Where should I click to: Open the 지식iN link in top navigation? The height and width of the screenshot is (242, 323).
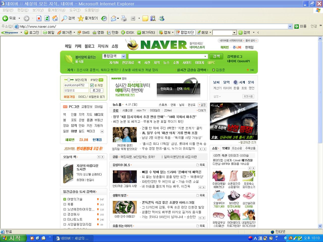(103, 46)
